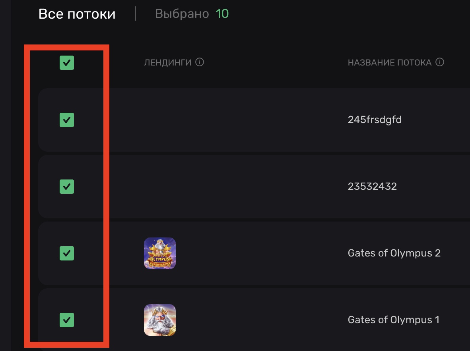
Task: Open the 23532432 stream name
Action: [x=372, y=187]
